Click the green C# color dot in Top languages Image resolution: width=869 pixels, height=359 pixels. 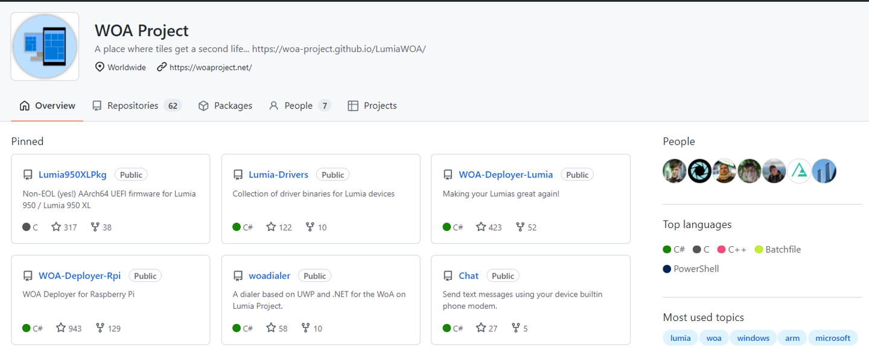(x=667, y=249)
